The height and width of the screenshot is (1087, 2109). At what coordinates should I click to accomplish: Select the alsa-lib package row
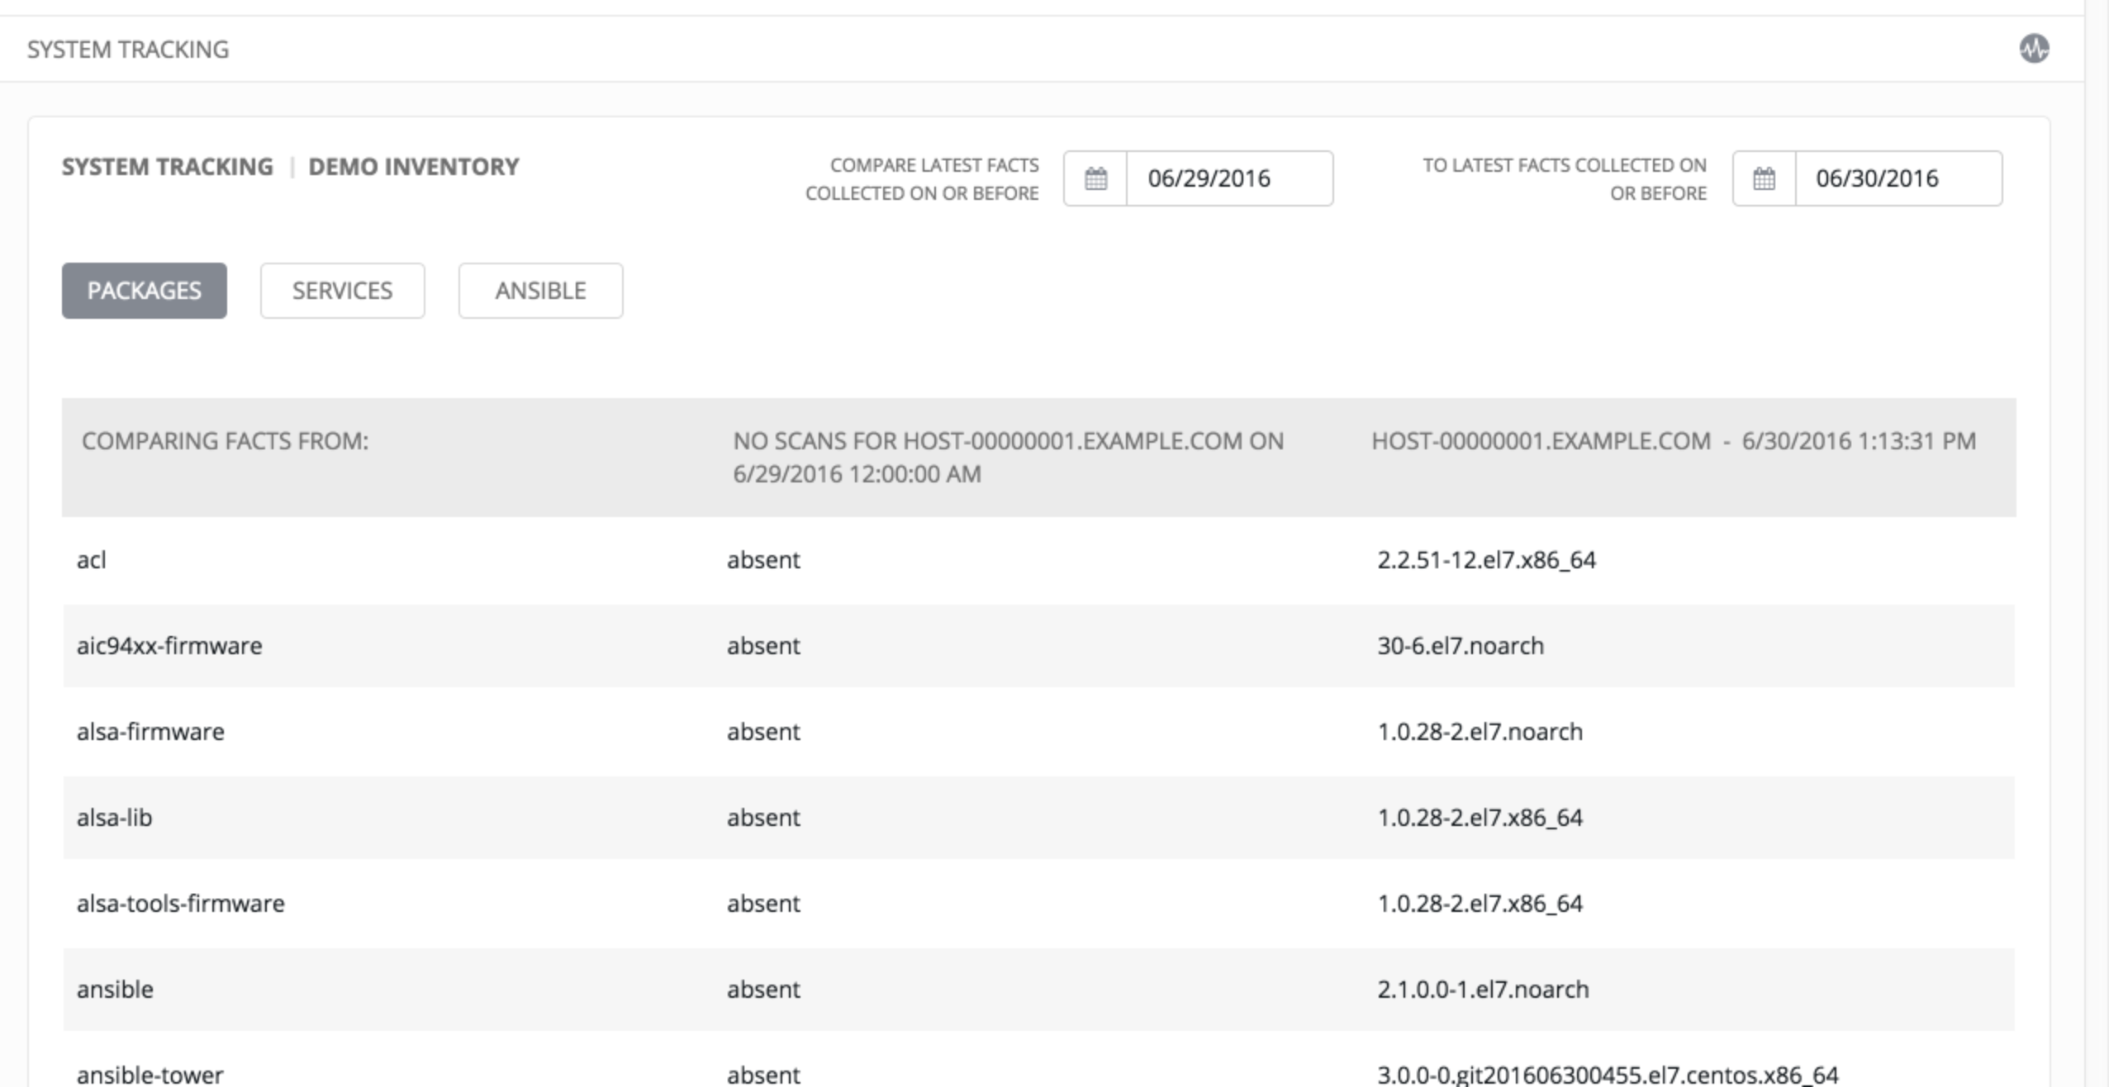coord(115,818)
